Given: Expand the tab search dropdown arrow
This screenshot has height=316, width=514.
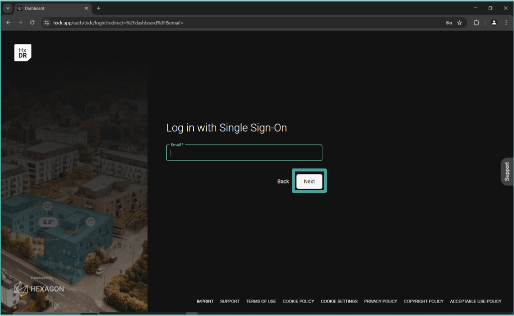Looking at the screenshot, I should pyautogui.click(x=7, y=8).
